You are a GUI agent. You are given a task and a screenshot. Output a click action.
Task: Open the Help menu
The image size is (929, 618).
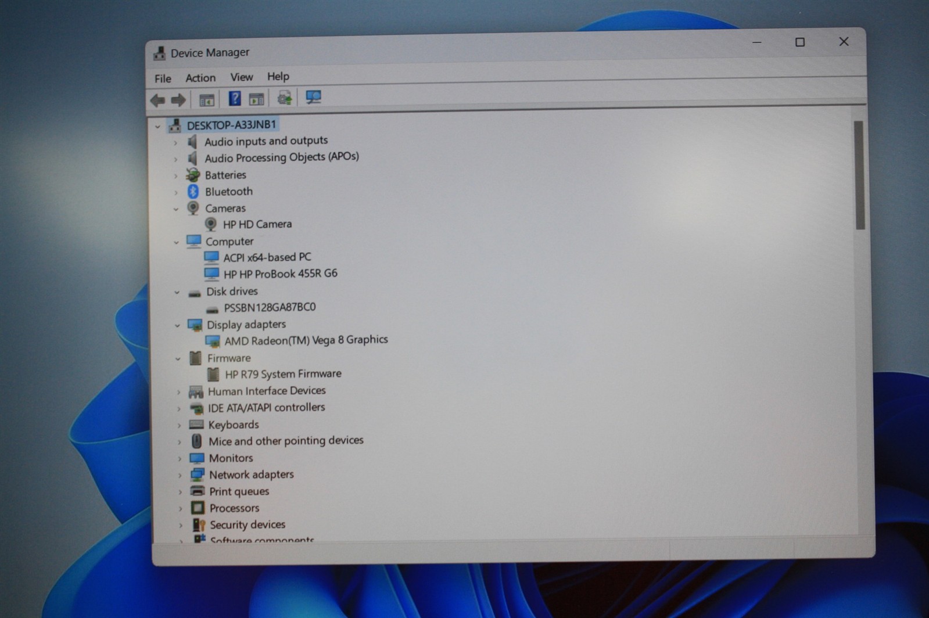(278, 76)
